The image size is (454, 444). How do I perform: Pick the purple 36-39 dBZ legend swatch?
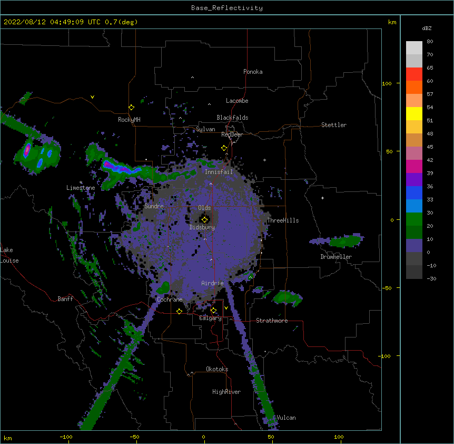pos(414,180)
